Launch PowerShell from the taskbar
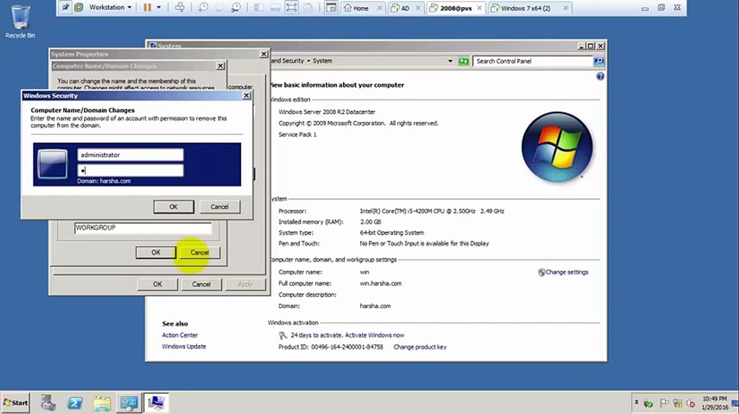This screenshot has width=739, height=414. click(75, 403)
